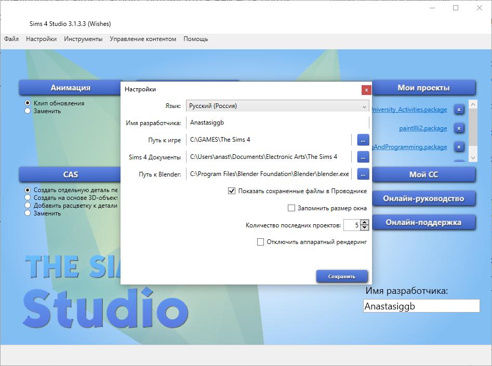Select the Заменить radio under Анимация
Screen dimensions: 492x366
[28, 111]
